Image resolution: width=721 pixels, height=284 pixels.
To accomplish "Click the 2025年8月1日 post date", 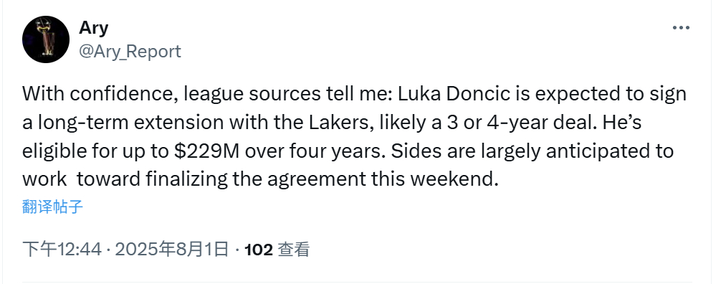I will pyautogui.click(x=171, y=250).
